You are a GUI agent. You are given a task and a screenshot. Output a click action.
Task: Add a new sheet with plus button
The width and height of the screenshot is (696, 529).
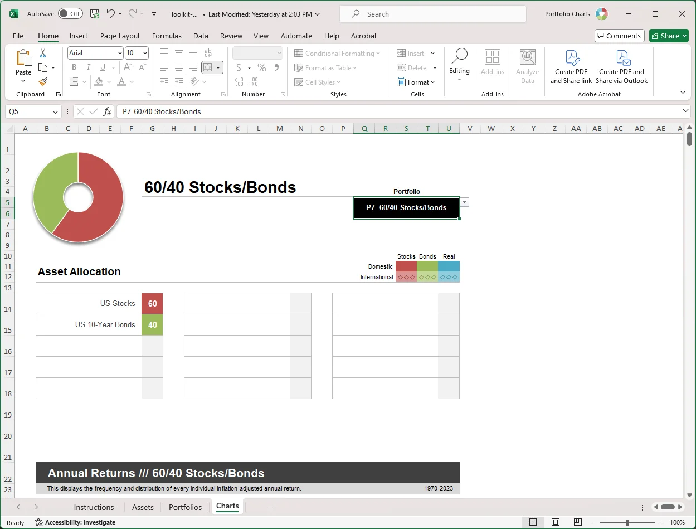[272, 507]
